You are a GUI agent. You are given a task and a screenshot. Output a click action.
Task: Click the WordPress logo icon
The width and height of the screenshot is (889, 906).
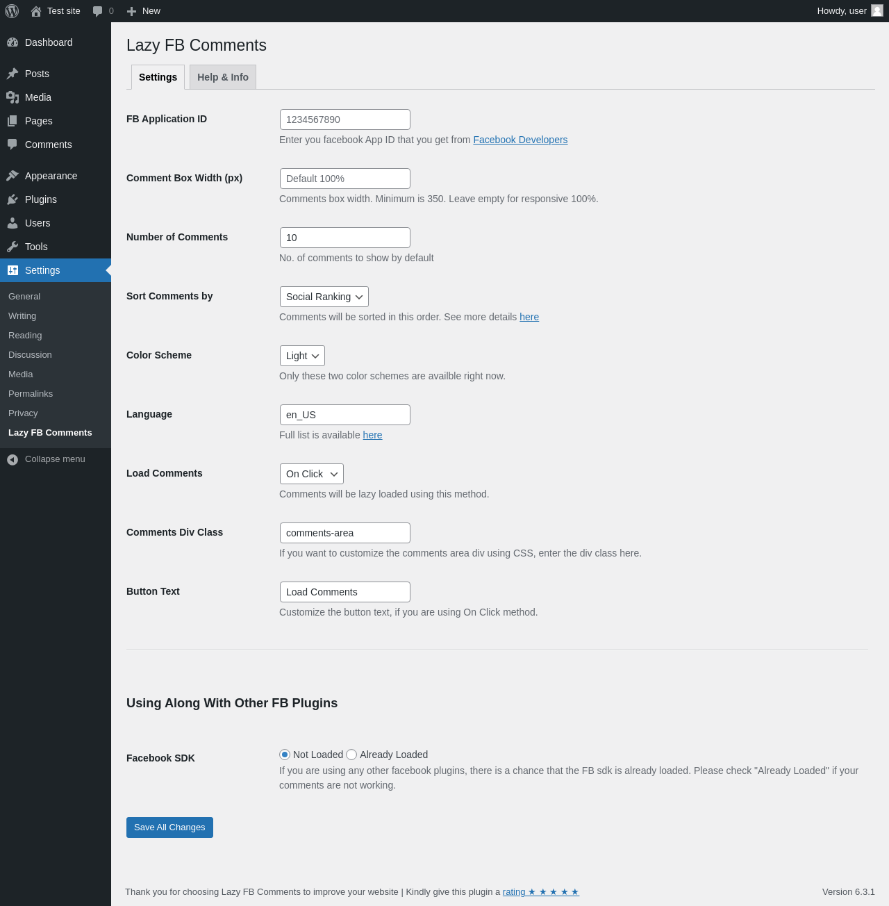pyautogui.click(x=12, y=11)
